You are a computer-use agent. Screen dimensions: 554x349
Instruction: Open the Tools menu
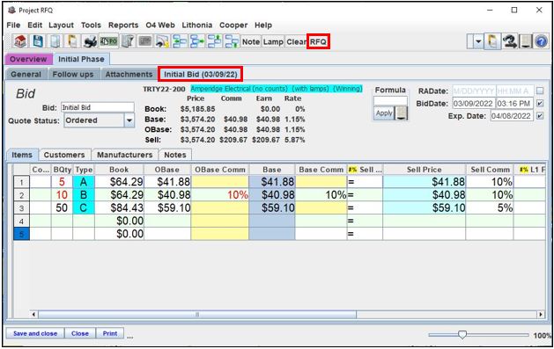coord(91,25)
